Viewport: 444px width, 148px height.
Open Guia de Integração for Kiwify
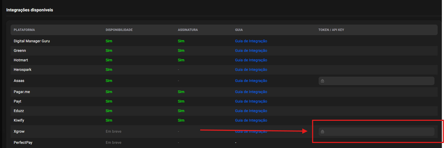click(251, 120)
